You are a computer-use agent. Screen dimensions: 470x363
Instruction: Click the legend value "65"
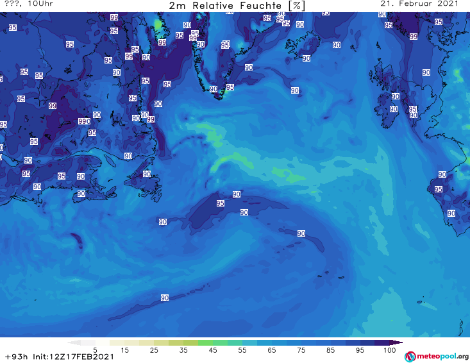[272, 350]
